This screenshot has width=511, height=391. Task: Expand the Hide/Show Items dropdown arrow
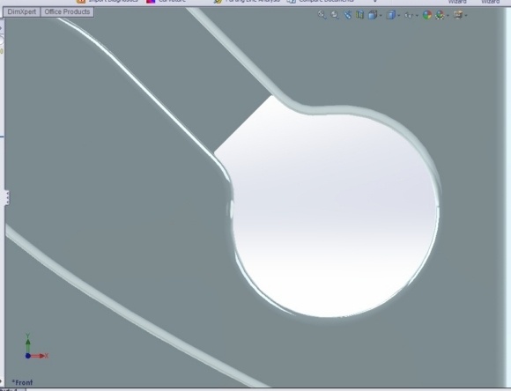(417, 15)
